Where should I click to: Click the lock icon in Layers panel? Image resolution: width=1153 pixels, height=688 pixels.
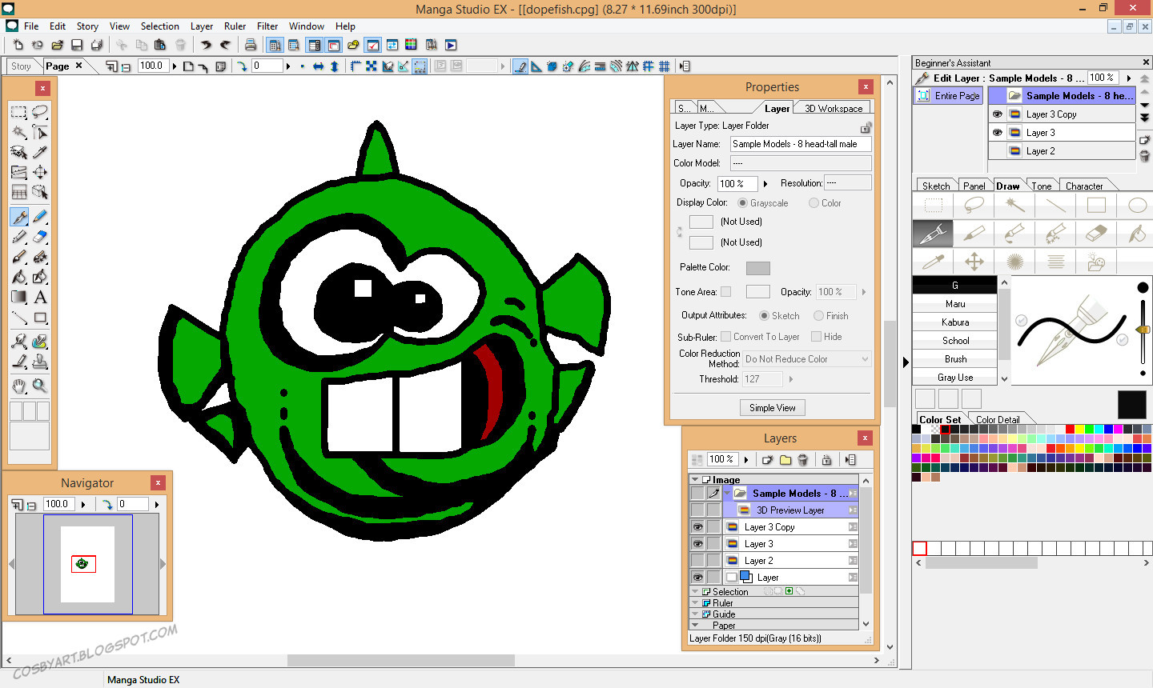pyautogui.click(x=827, y=460)
